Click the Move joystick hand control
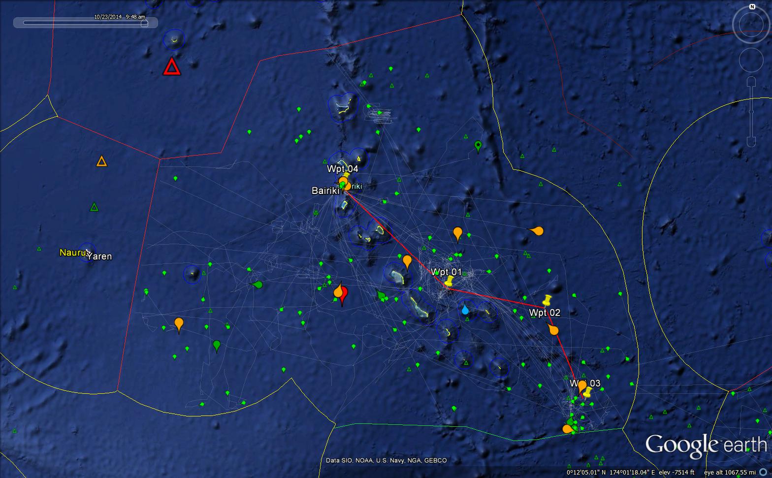 751,60
